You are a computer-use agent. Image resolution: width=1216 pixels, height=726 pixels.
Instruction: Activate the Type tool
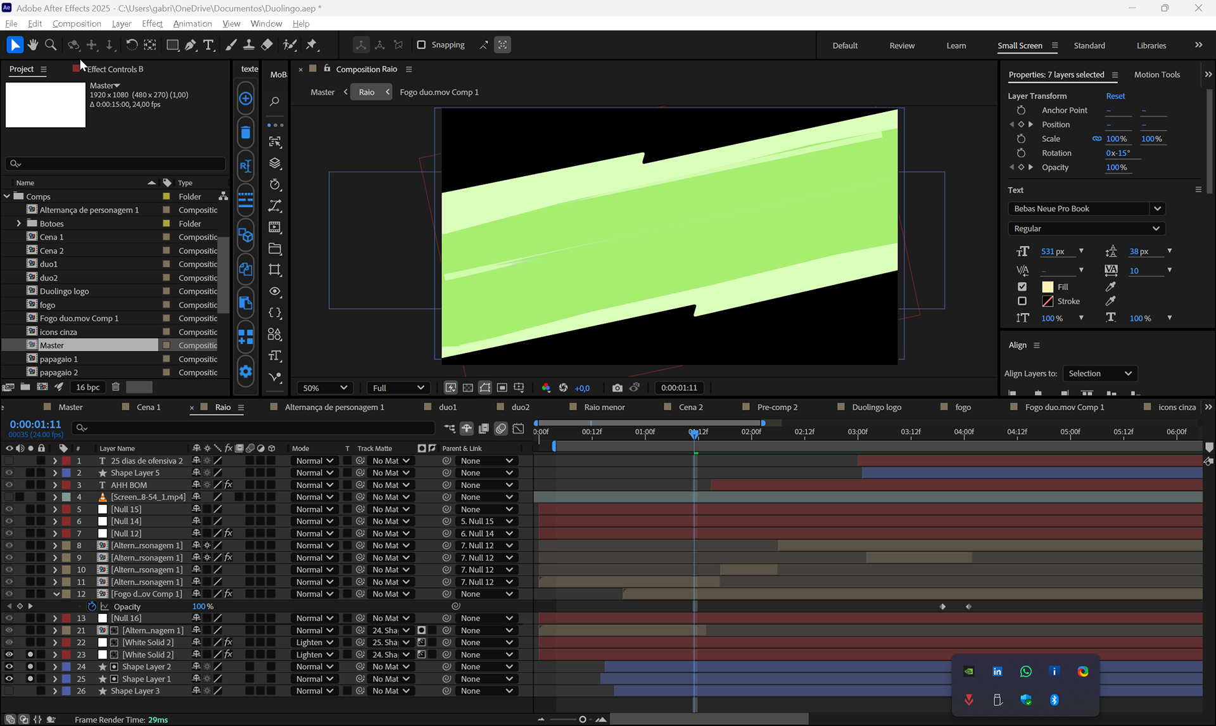click(208, 45)
